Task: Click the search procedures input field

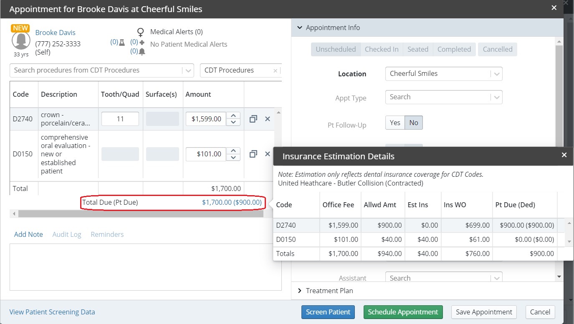Action: tap(96, 70)
